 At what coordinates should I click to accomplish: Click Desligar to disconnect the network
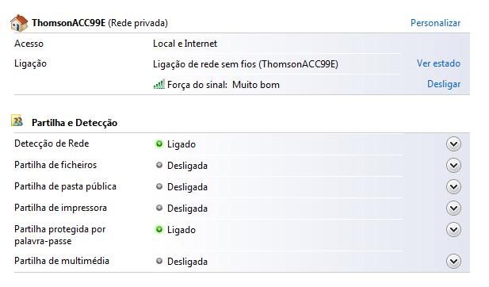coord(444,84)
